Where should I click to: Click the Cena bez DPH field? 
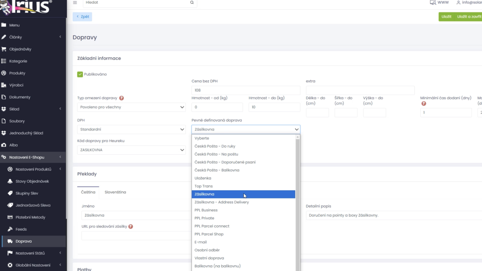246,90
